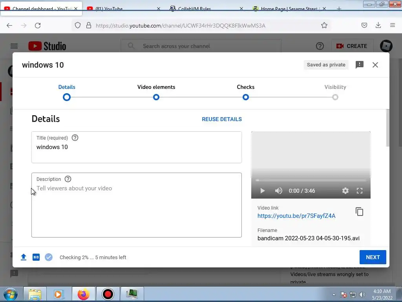Focus the Description text area
Image resolution: width=402 pixels, height=302 pixels.
tap(136, 205)
